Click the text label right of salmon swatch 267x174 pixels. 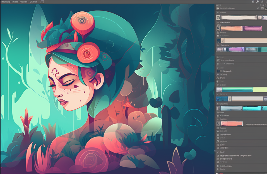[256, 125]
